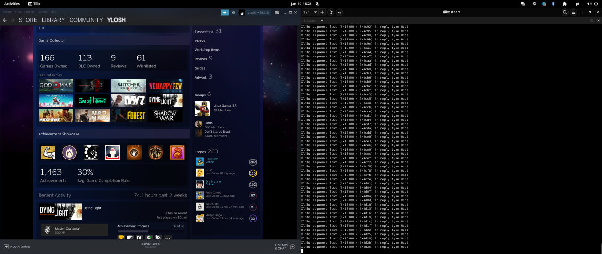The width and height of the screenshot is (602, 254).
Task: Open the DOWNLOADS Manage bar
Action: [x=150, y=245]
